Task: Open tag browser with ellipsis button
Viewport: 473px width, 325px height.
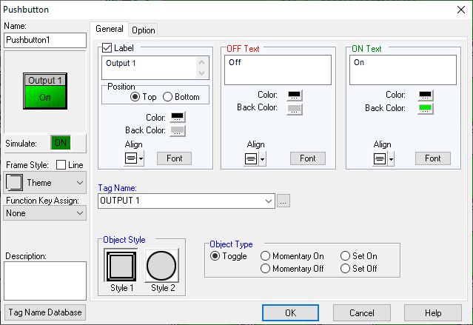Action: pos(283,201)
